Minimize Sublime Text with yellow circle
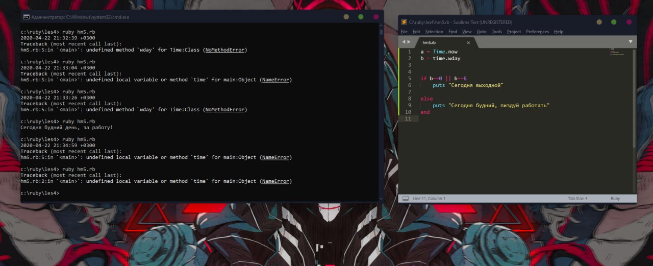Screen dimensions: 653x266 (599, 22)
